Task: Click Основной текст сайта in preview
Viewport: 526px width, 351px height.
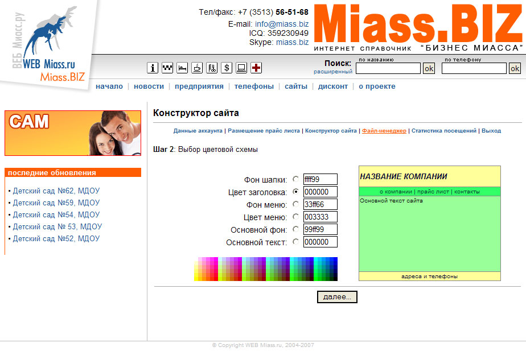Action: (391, 200)
